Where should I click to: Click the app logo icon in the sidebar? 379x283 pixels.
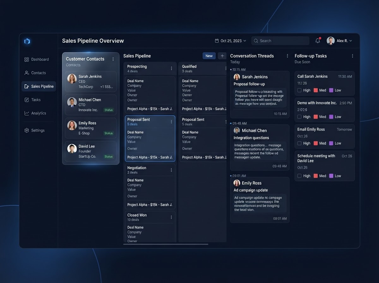(27, 41)
